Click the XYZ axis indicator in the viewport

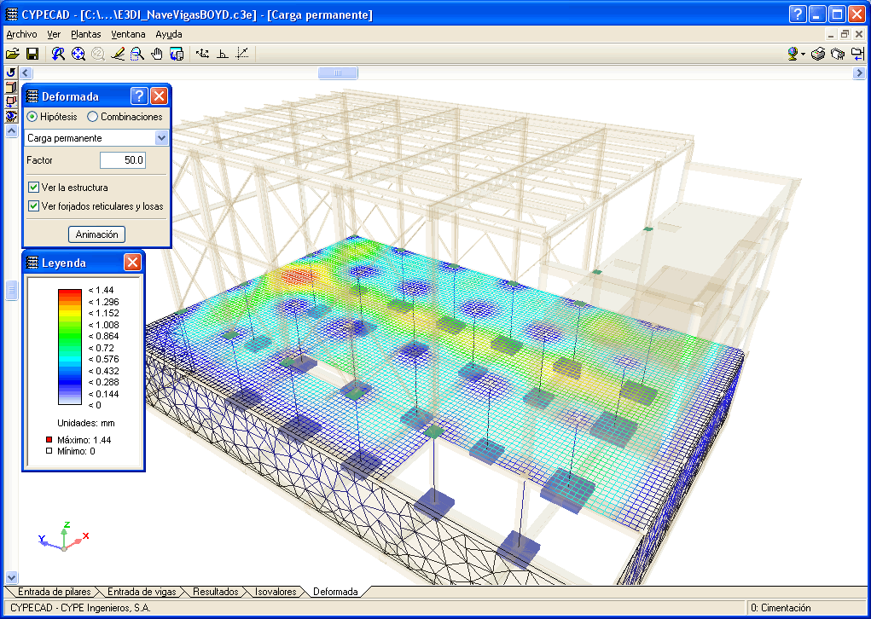(x=63, y=537)
